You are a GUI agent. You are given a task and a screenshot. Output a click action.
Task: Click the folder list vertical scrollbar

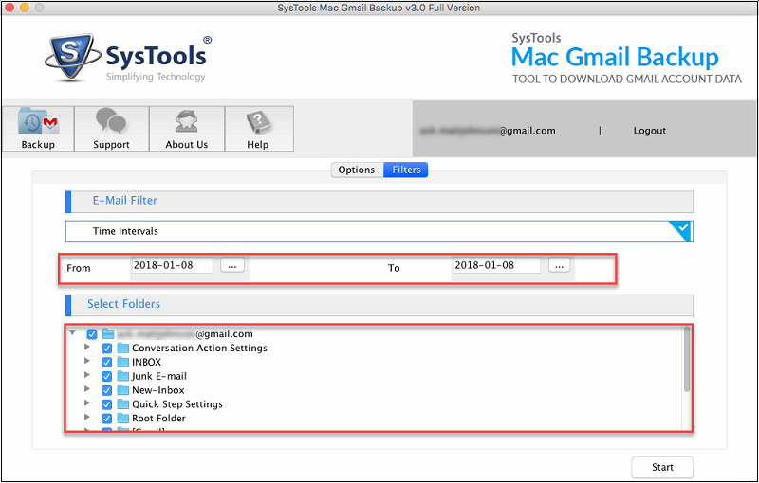[x=687, y=360]
